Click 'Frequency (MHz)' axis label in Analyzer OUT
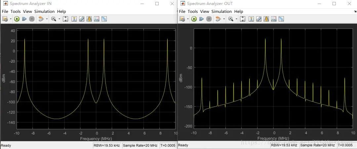Screen dimensions: 357x149 click(x=273, y=138)
